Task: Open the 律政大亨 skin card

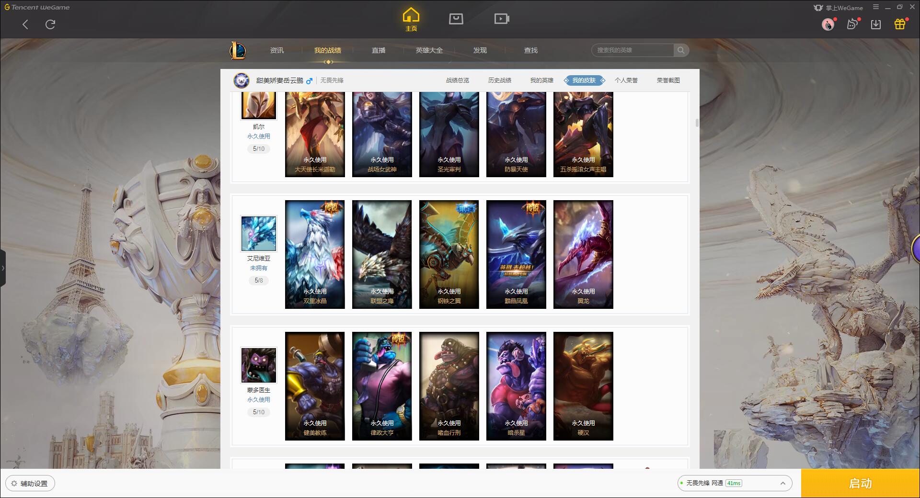Action: coord(382,386)
